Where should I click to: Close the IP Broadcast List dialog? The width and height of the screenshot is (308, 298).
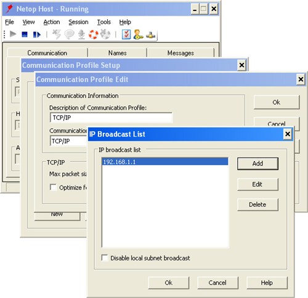coord(288,134)
